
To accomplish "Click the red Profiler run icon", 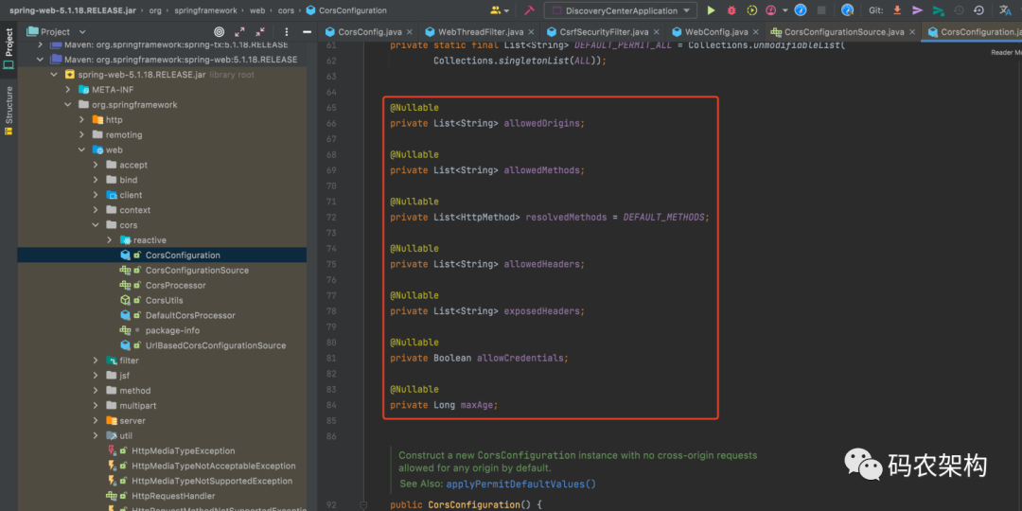I will click(771, 10).
